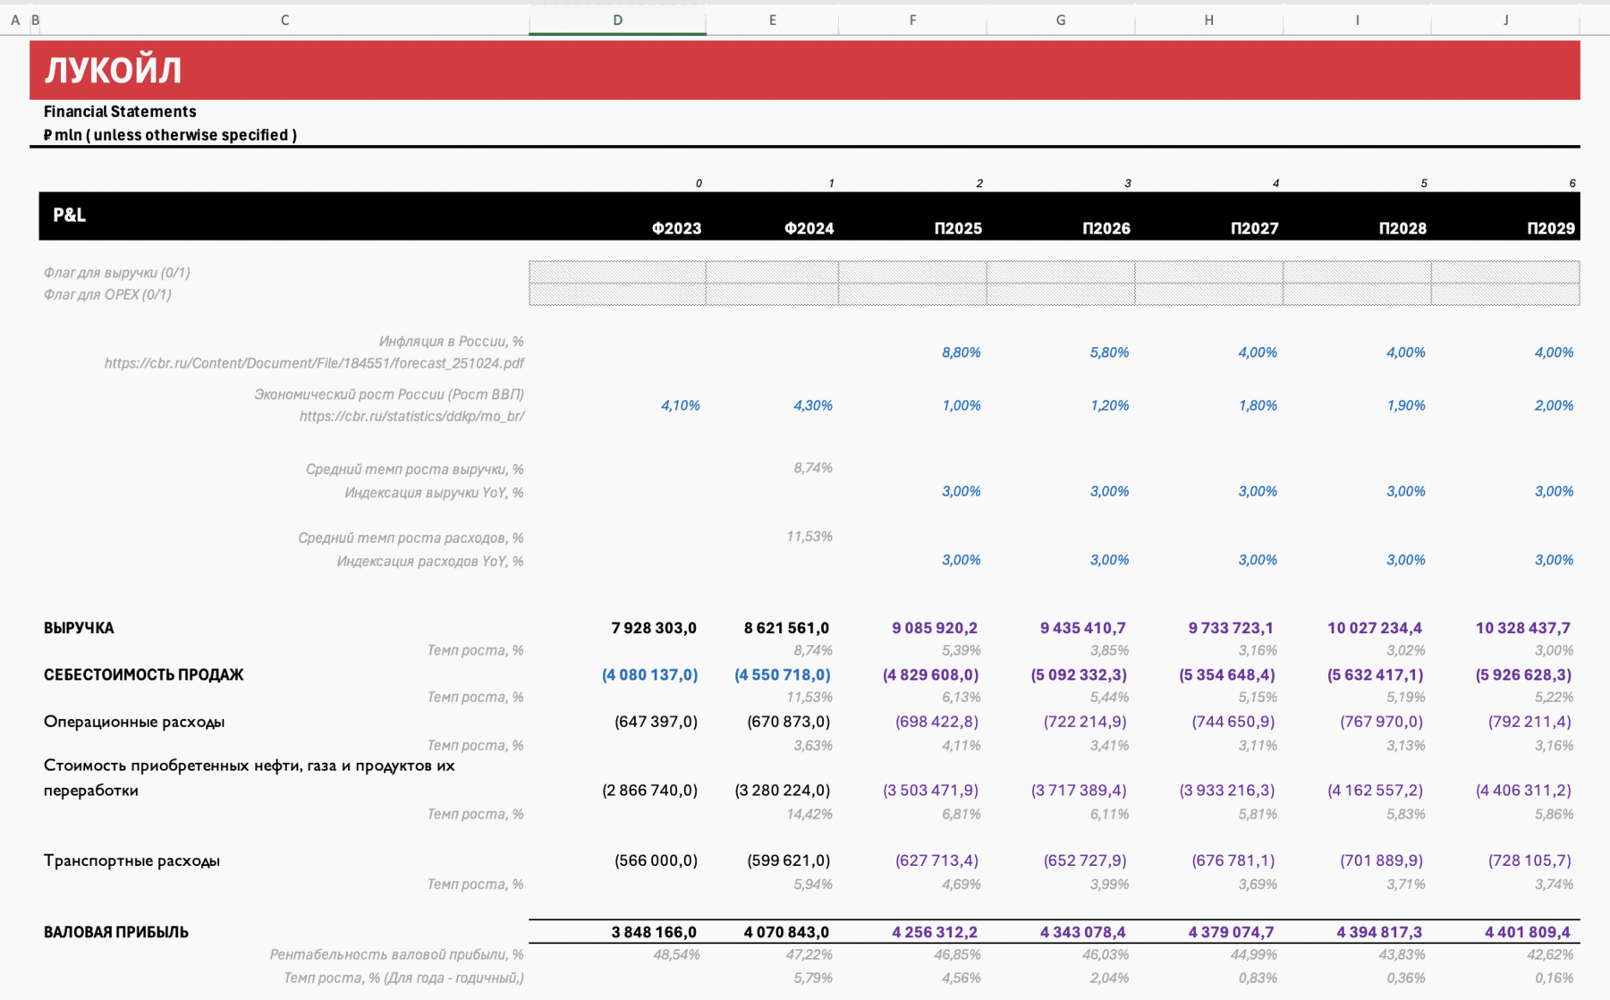1610x1000 pixels.
Task: Select transport expenses (701 889,9)
Action: [1381, 860]
